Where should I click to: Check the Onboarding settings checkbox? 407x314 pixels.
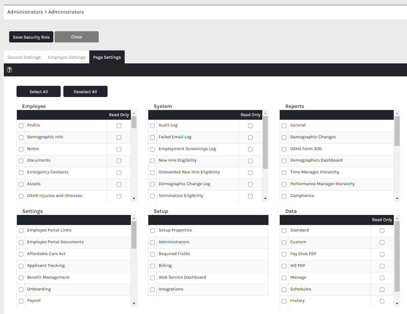click(x=21, y=290)
